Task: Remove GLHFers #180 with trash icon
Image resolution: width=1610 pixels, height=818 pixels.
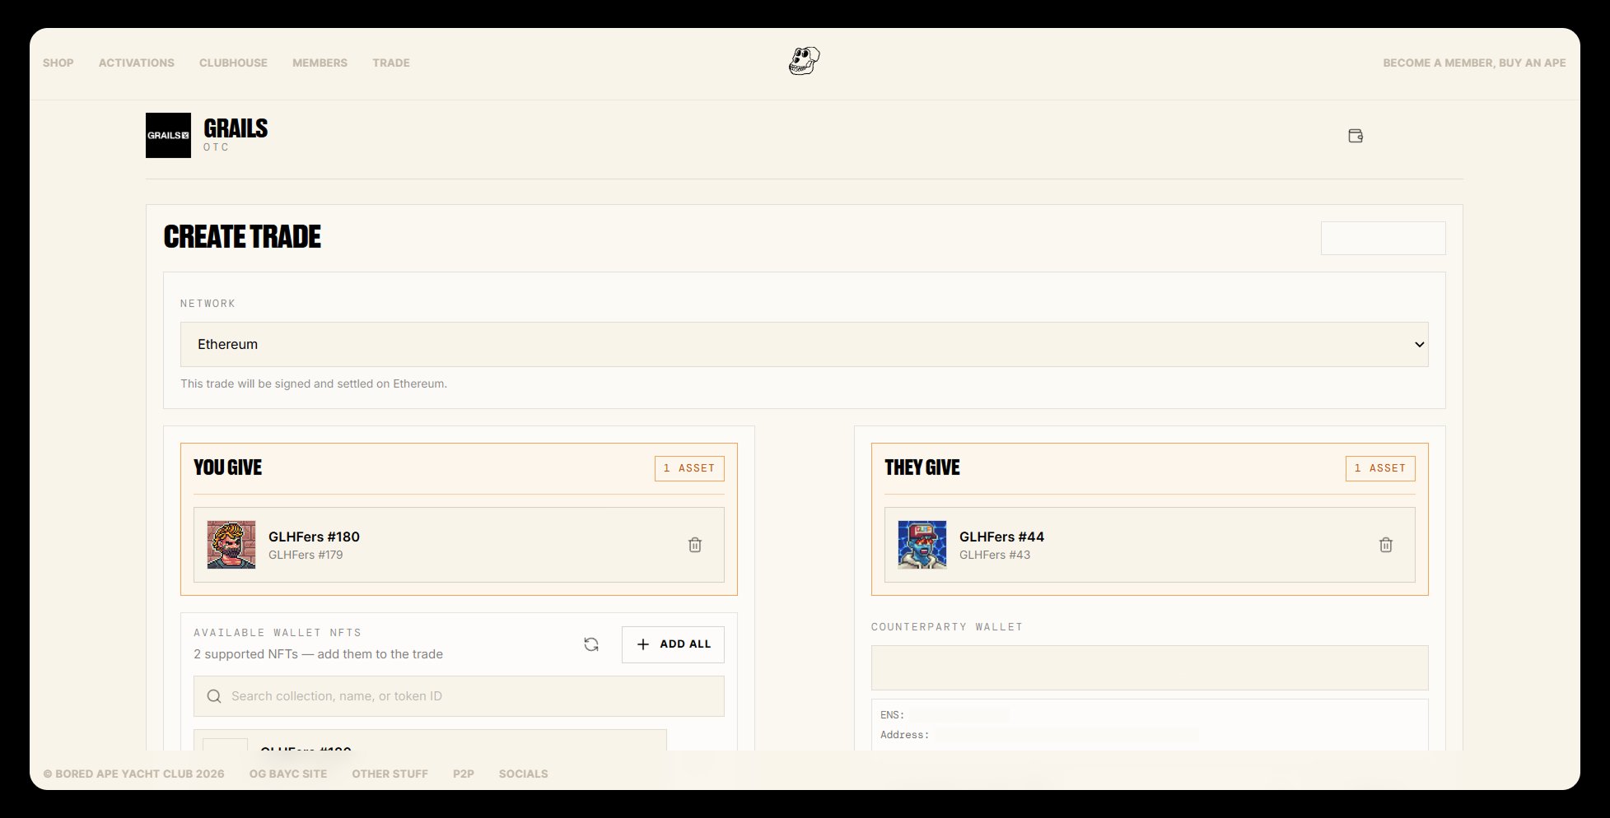Action: (695, 545)
